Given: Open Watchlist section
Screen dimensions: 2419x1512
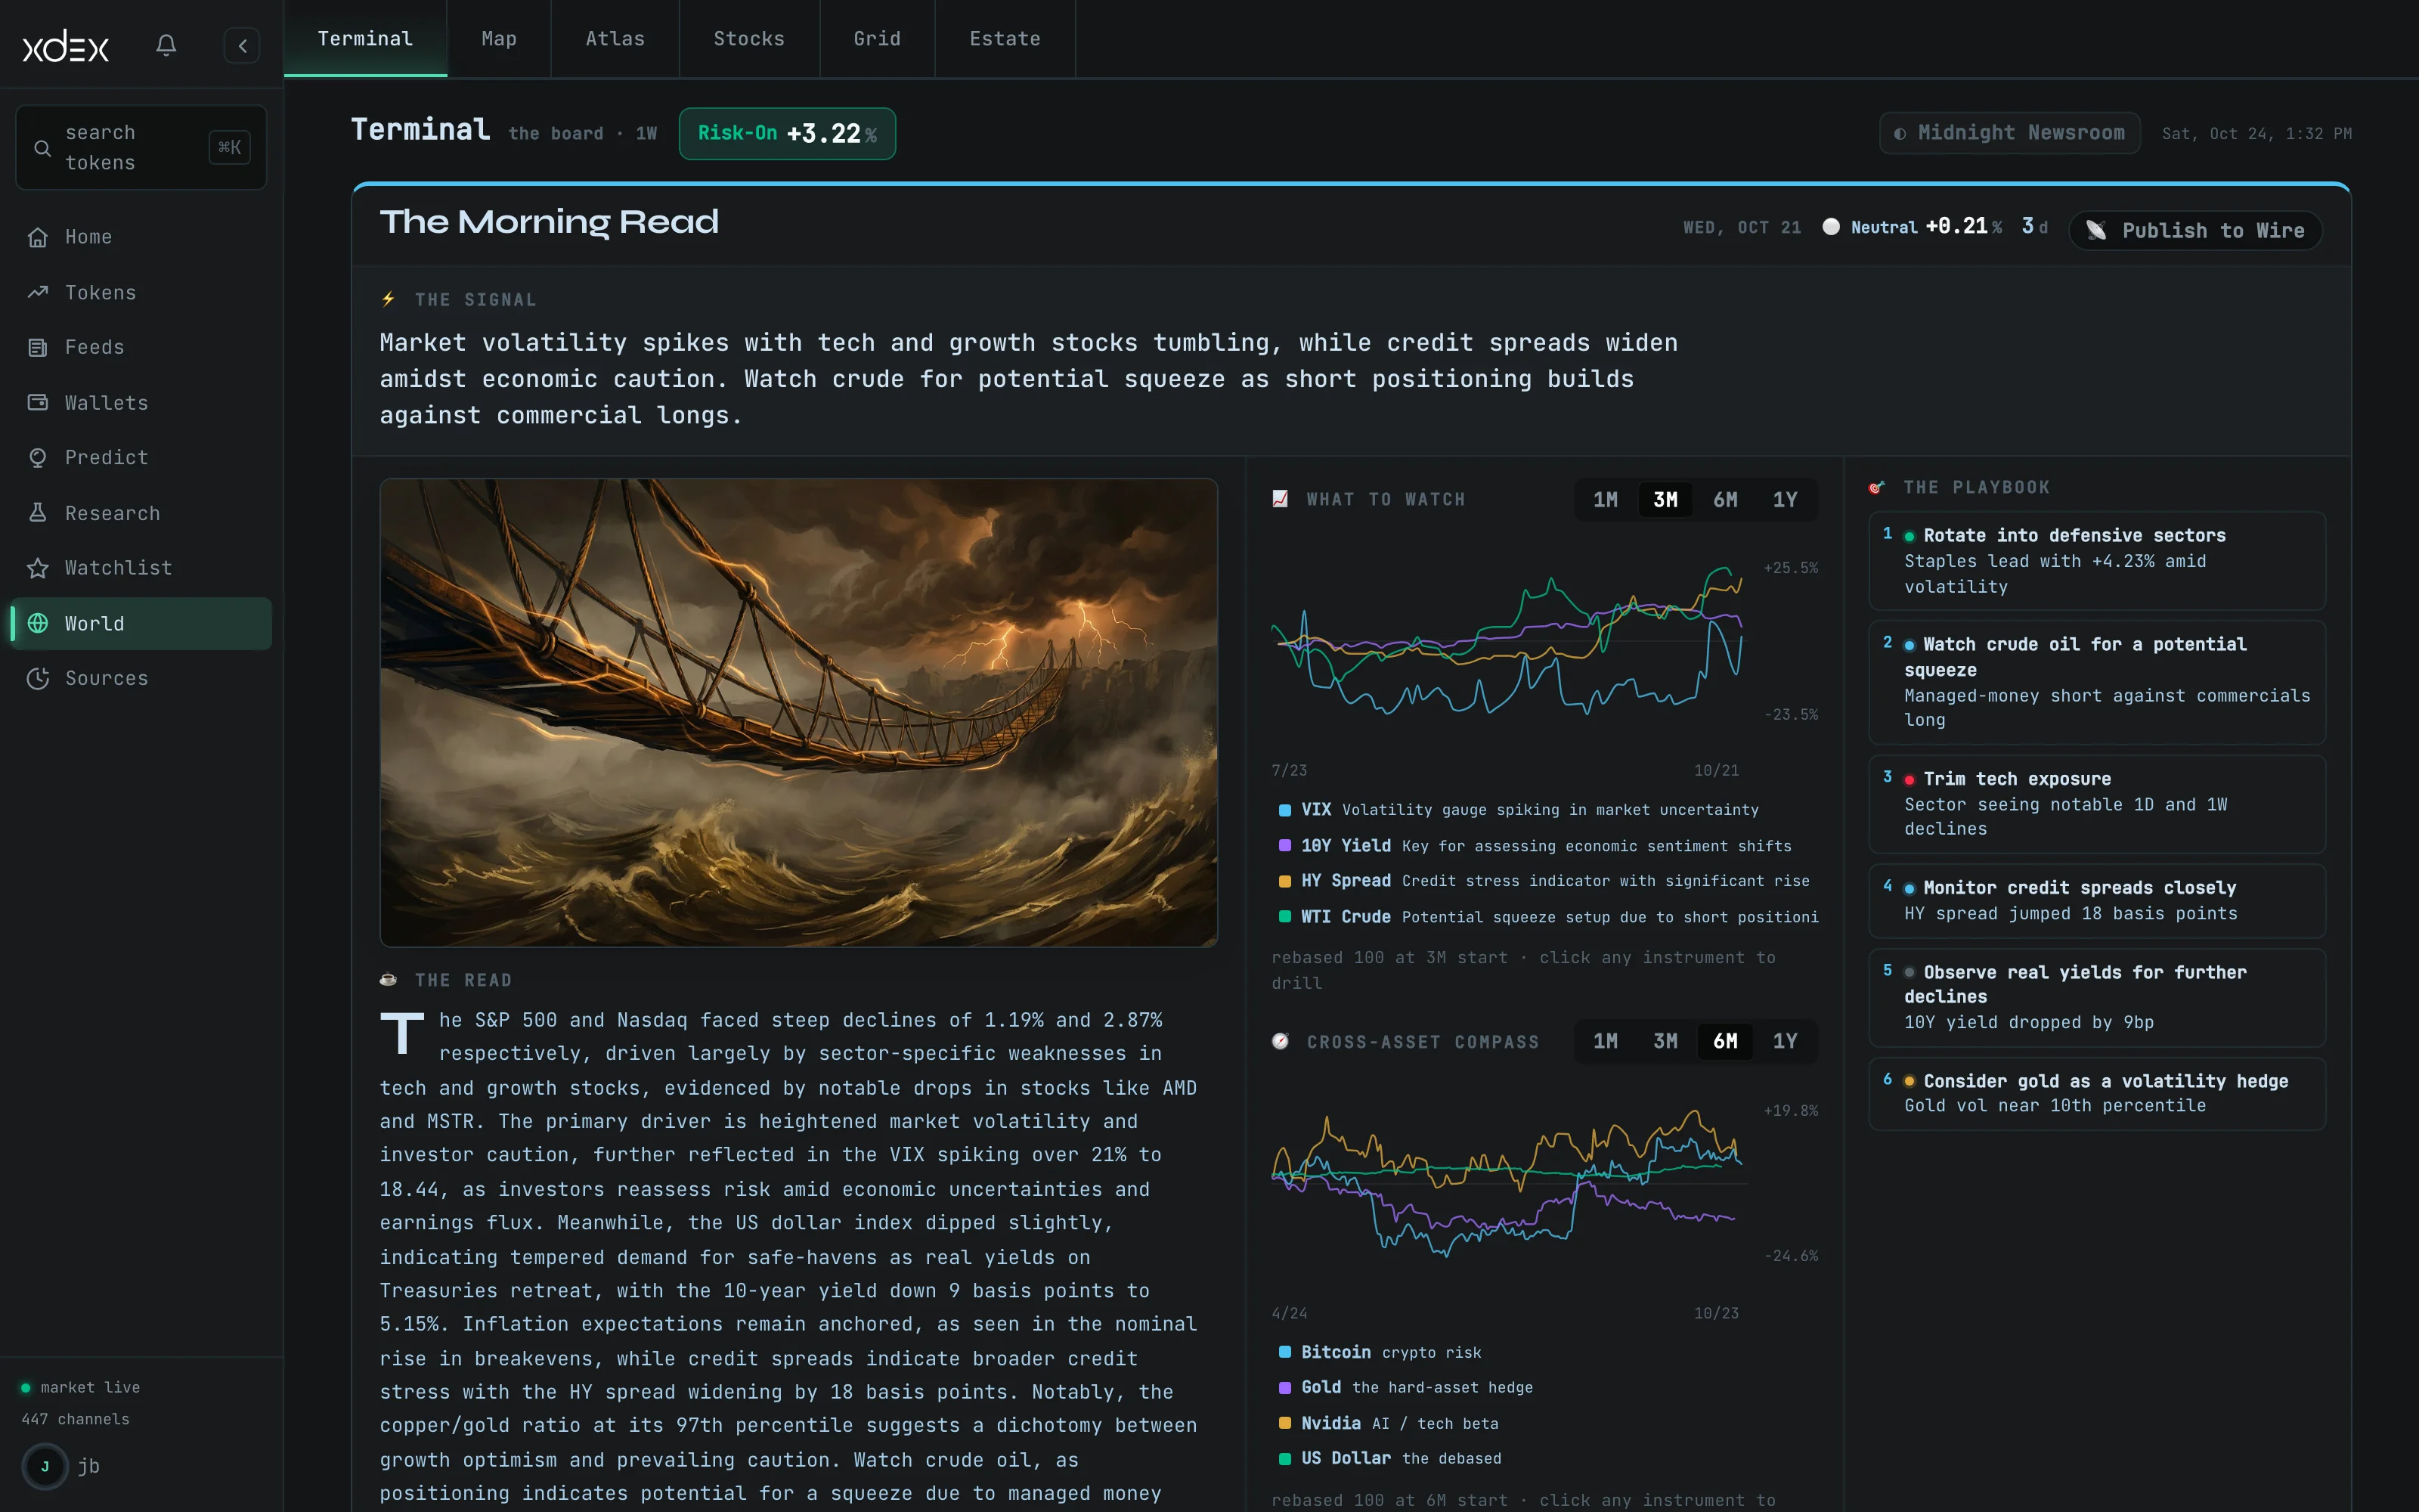Looking at the screenshot, I should [141, 568].
